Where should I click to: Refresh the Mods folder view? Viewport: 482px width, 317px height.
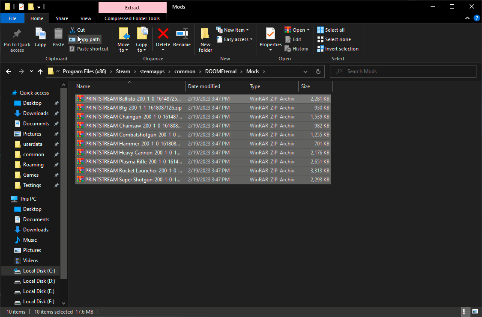coord(318,71)
